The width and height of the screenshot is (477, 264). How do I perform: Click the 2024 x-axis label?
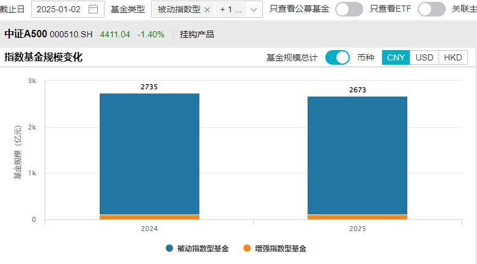pyautogui.click(x=149, y=229)
